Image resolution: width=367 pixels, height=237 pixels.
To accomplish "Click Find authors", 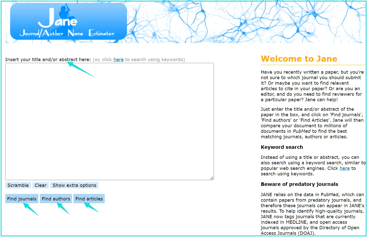I will tap(56, 199).
